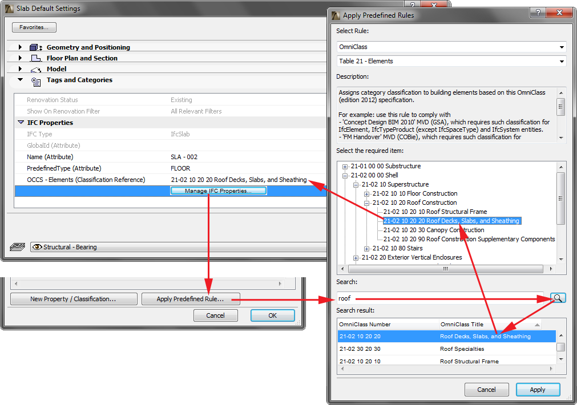
Task: Toggle eye icon in Structural - Bearing layer
Action: pos(37,247)
